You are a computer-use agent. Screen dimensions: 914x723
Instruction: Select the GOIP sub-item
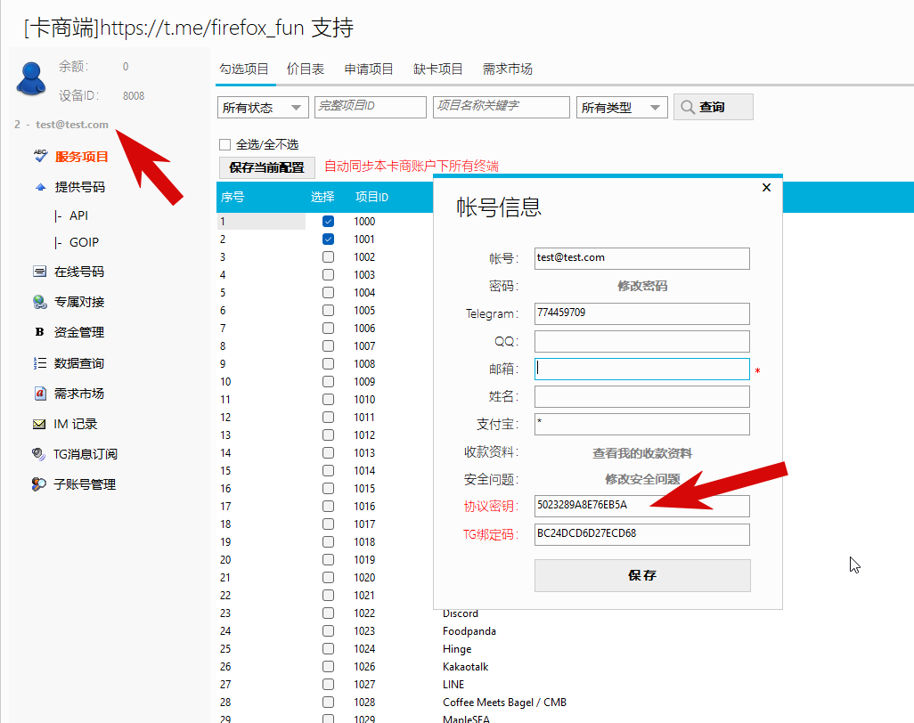(84, 242)
